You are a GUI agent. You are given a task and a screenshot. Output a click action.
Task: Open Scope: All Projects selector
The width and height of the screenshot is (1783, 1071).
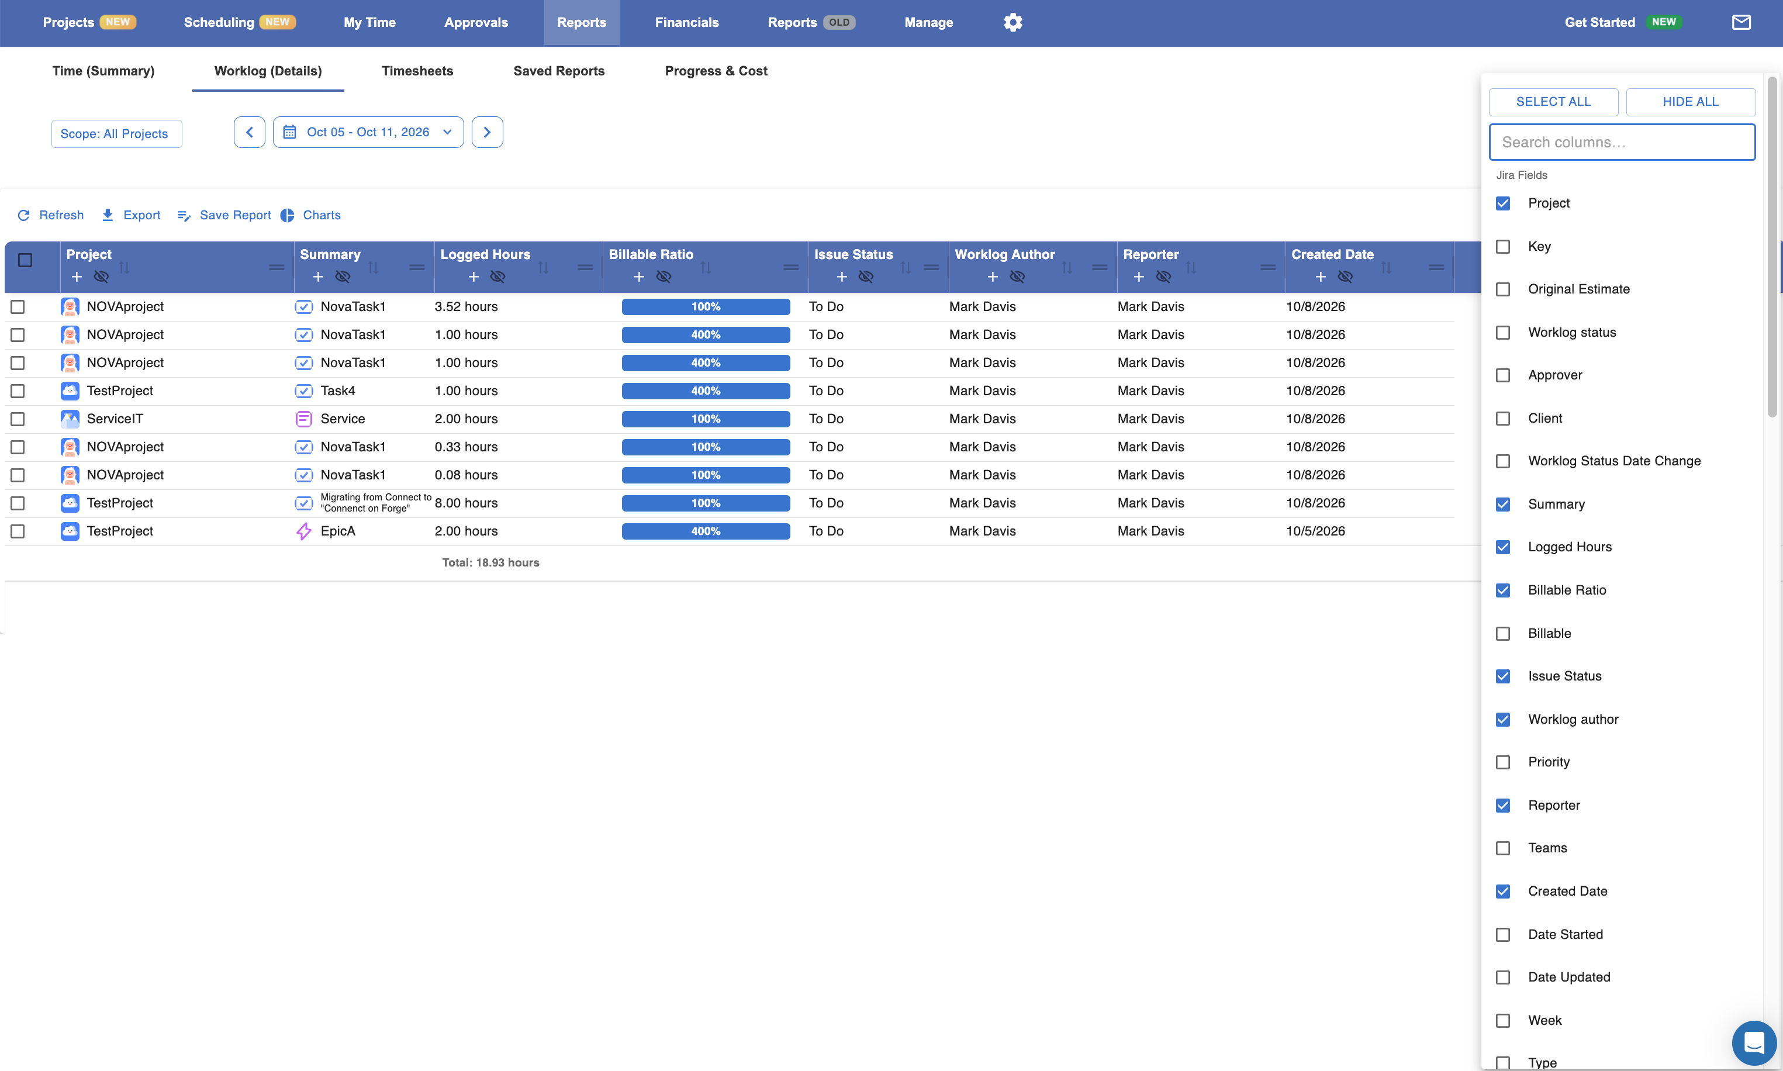(116, 133)
